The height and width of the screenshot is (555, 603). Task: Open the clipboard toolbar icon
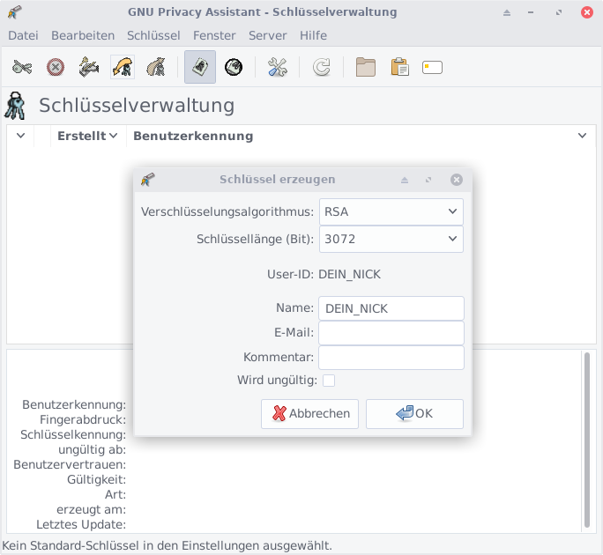(x=399, y=68)
